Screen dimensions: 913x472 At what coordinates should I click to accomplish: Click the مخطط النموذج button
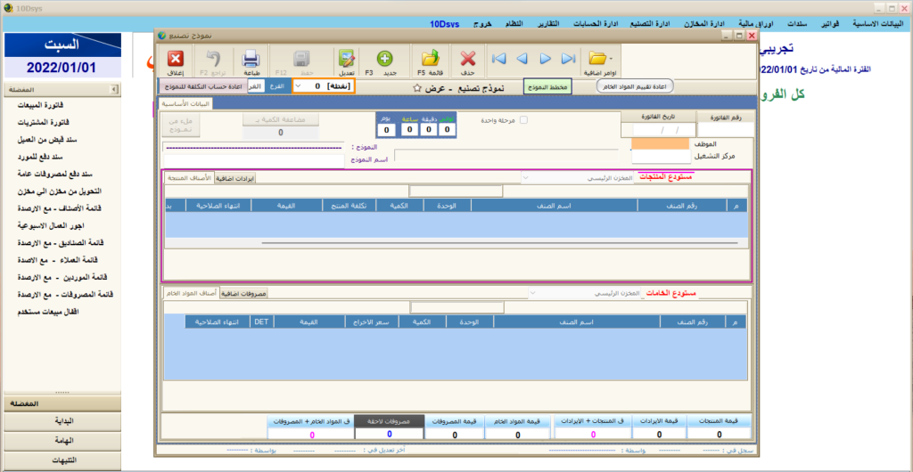pos(547,86)
